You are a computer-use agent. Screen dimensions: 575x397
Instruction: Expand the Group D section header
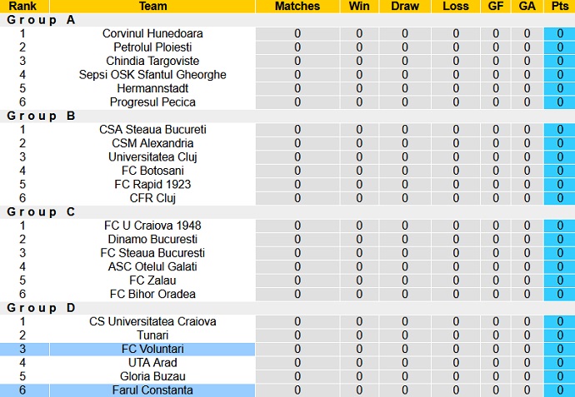point(41,308)
